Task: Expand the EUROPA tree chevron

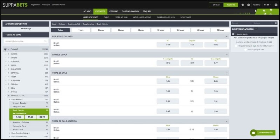Action: 8,54
